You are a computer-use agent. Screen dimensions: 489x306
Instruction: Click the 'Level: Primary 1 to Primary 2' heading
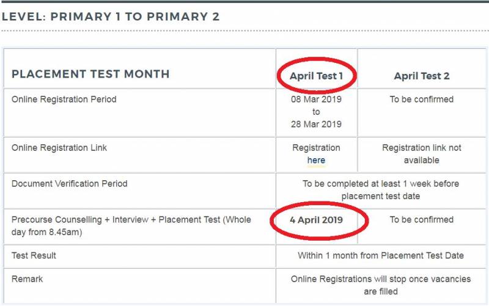coord(110,16)
